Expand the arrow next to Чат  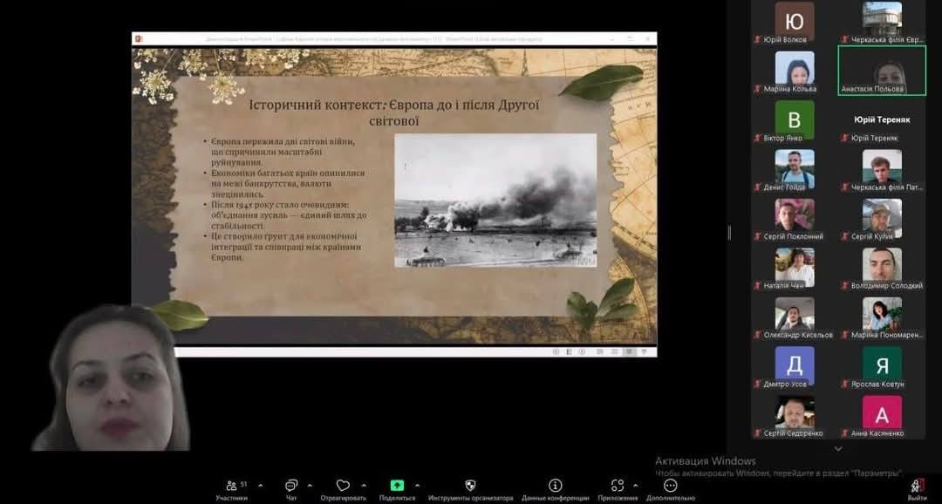pyautogui.click(x=310, y=485)
